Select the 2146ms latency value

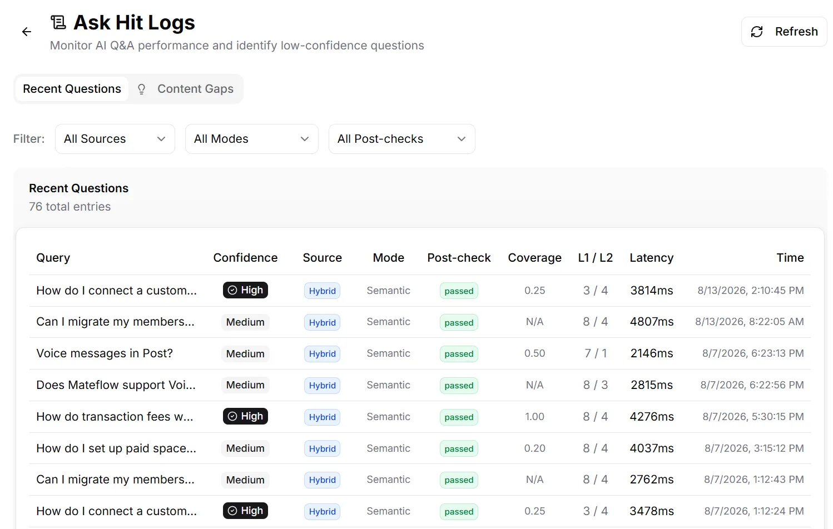point(652,353)
